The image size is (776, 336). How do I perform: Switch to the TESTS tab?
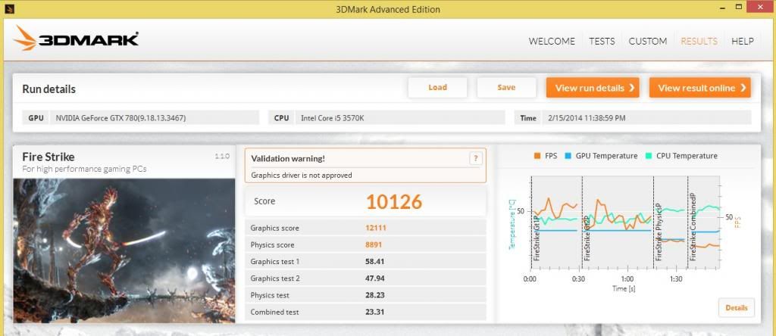pos(602,41)
